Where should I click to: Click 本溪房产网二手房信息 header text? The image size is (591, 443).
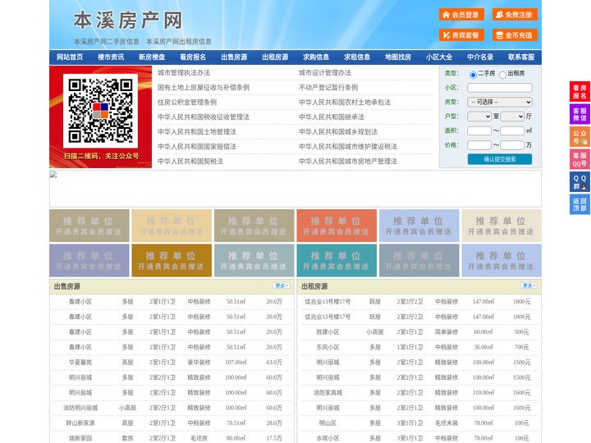(x=107, y=42)
